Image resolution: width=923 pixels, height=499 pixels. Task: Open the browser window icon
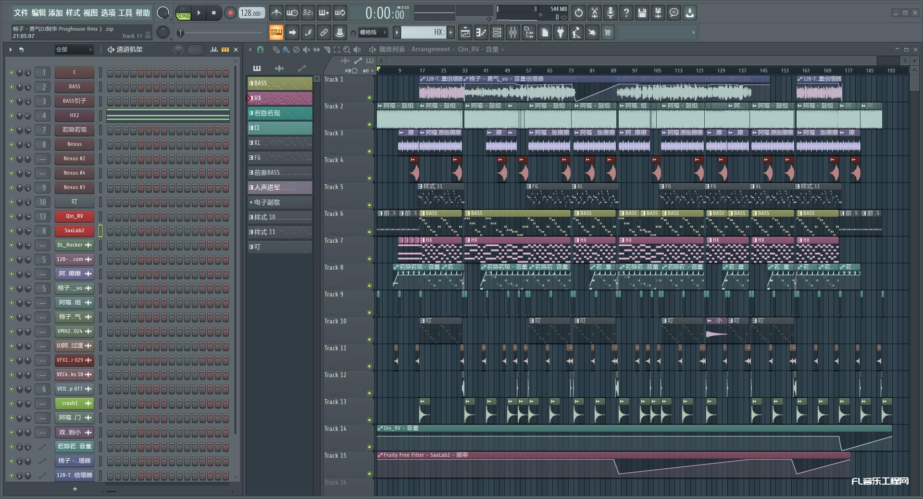coord(529,33)
